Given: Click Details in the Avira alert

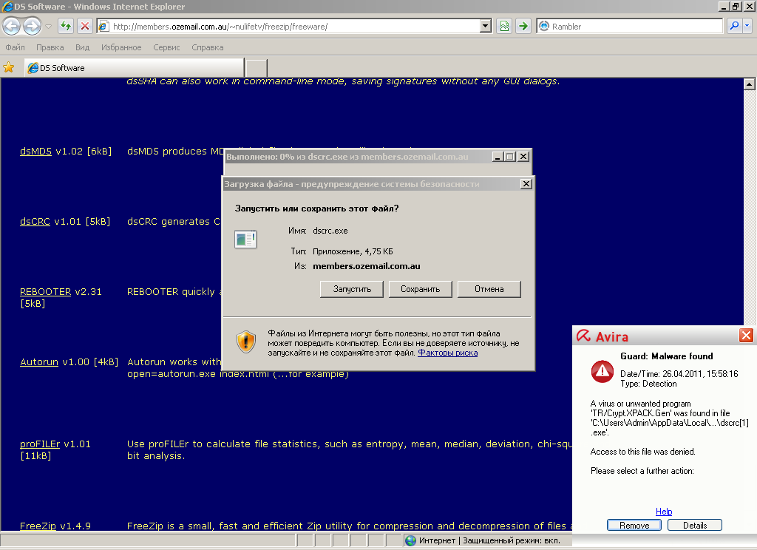Looking at the screenshot, I should pos(695,526).
